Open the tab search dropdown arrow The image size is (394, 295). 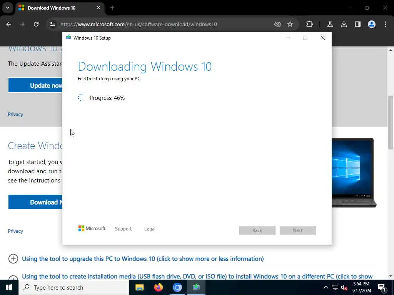[x=8, y=8]
